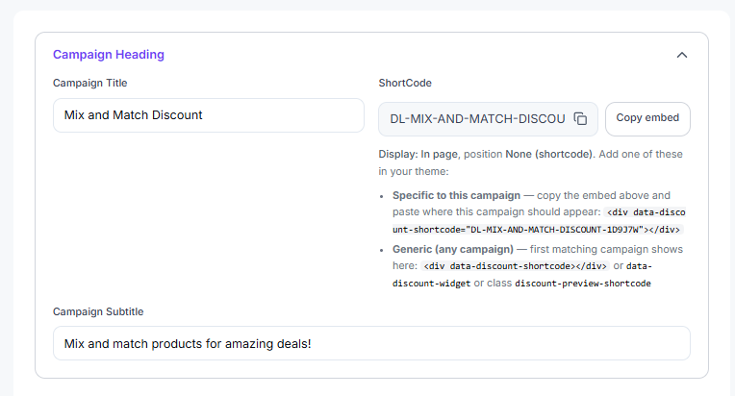Click the discount-preview-shortcode class text
This screenshot has width=735, height=396.
click(x=583, y=284)
